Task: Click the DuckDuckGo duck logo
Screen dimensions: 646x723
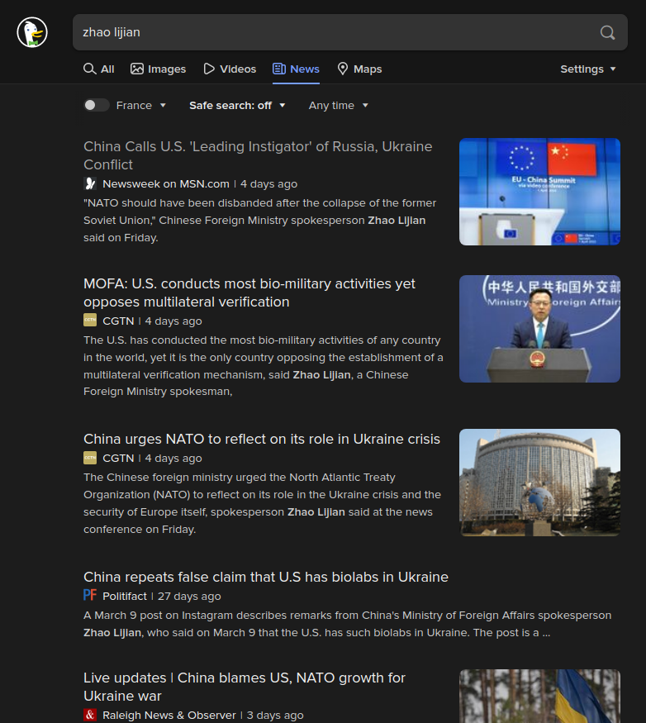Action: tap(32, 32)
